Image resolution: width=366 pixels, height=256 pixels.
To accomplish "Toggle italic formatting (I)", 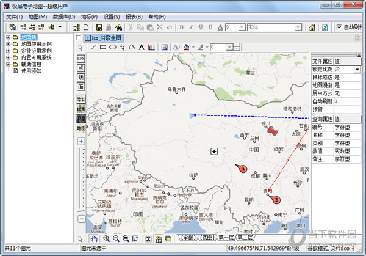I will 191,27.
